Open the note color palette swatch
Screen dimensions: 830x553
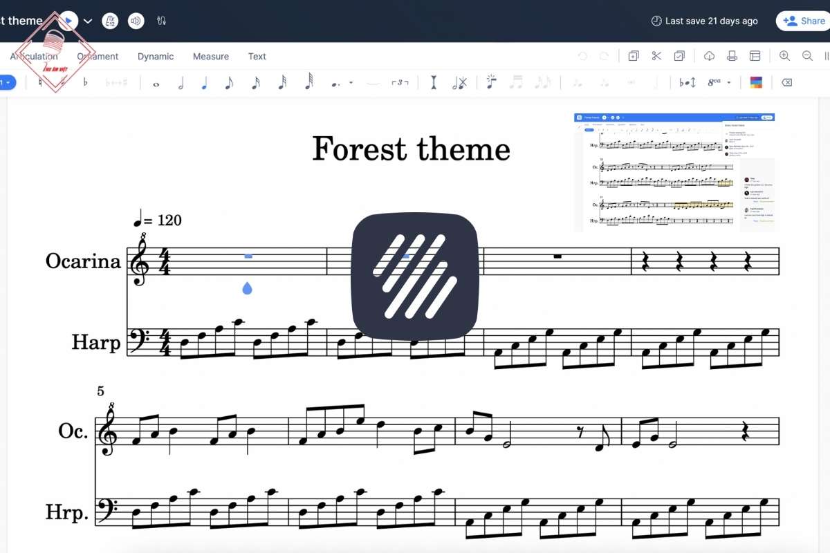(x=755, y=83)
